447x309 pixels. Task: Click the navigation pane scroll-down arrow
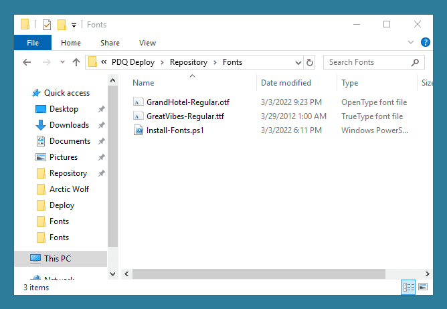[x=112, y=274]
